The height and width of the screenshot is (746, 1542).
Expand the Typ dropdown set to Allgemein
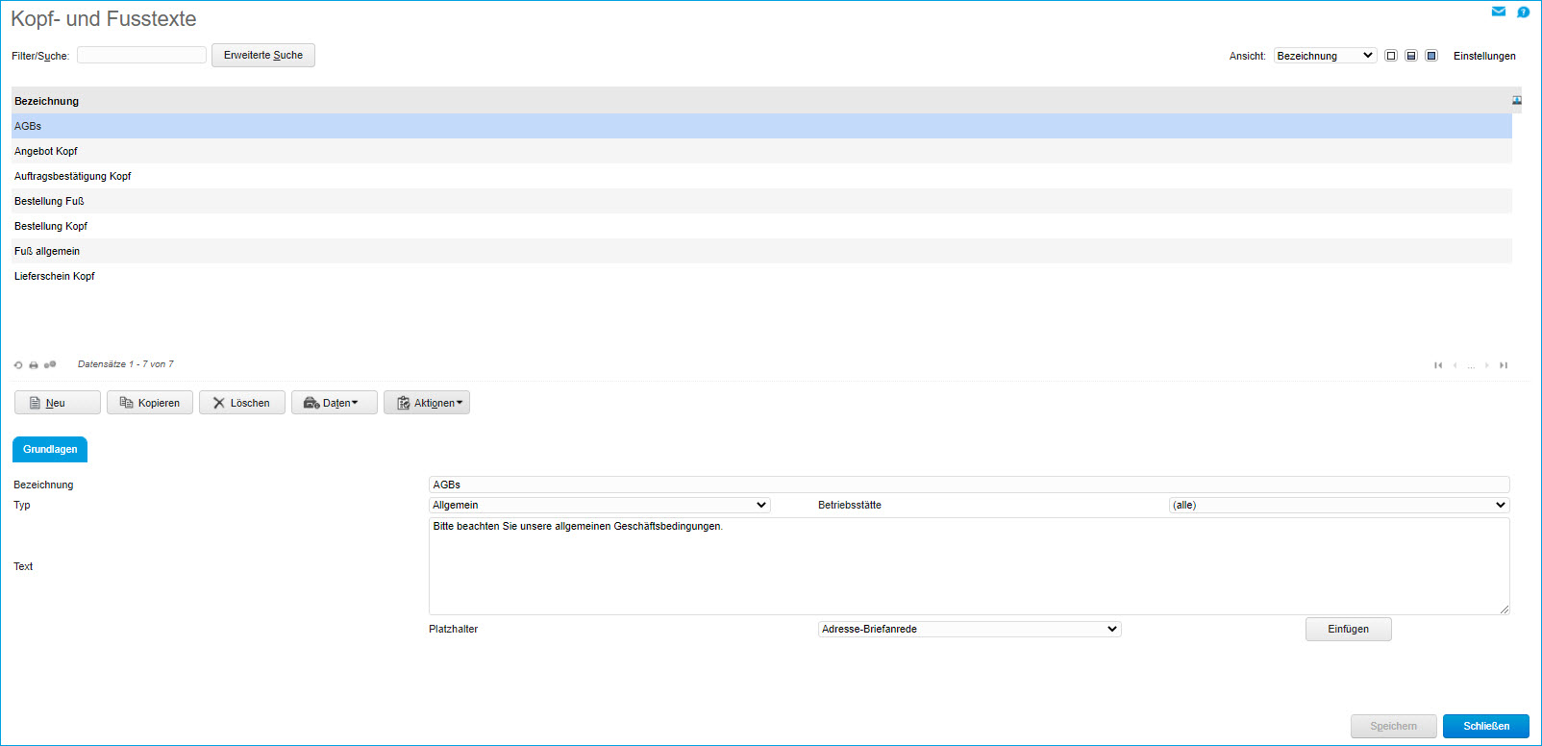coord(599,505)
